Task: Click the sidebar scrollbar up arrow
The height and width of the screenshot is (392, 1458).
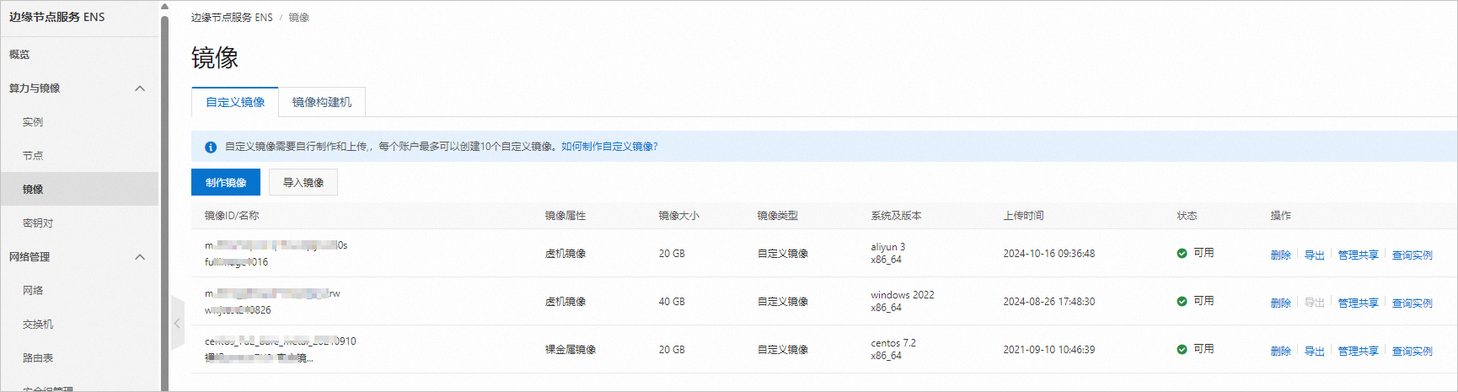Action: tap(164, 7)
